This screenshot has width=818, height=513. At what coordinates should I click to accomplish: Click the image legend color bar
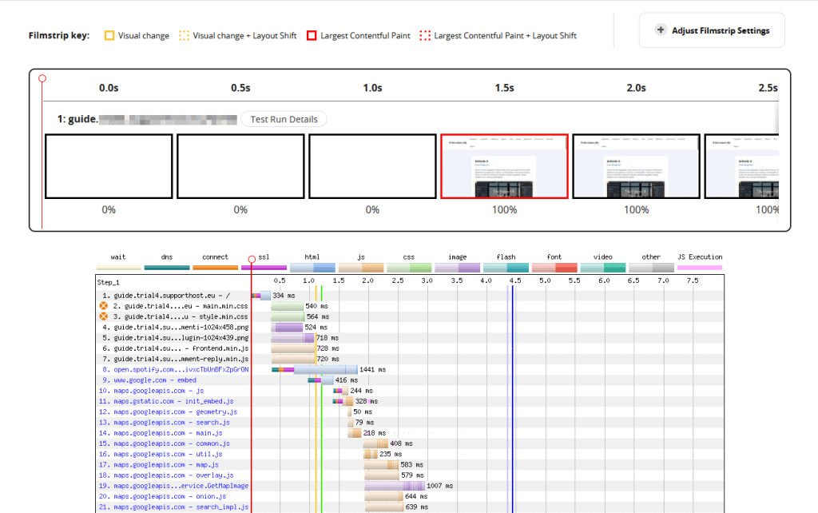458,268
